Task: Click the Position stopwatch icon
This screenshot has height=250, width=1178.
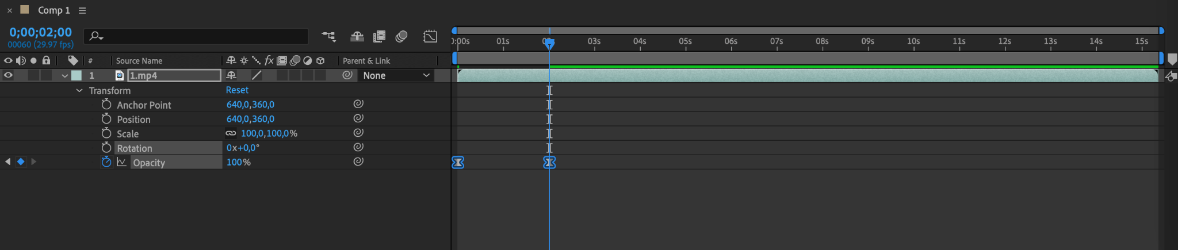Action: (x=106, y=119)
